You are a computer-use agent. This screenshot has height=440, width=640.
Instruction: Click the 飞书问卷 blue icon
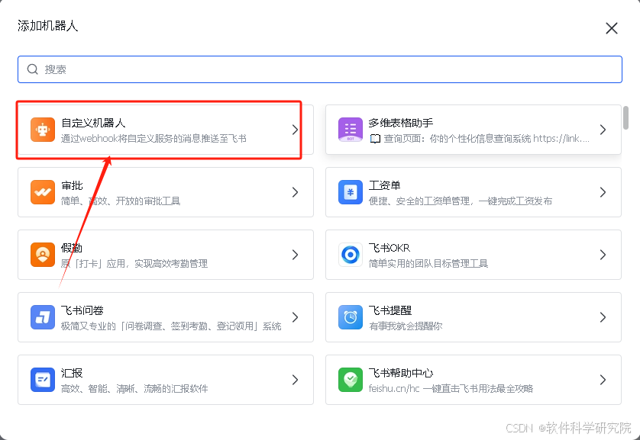43,317
